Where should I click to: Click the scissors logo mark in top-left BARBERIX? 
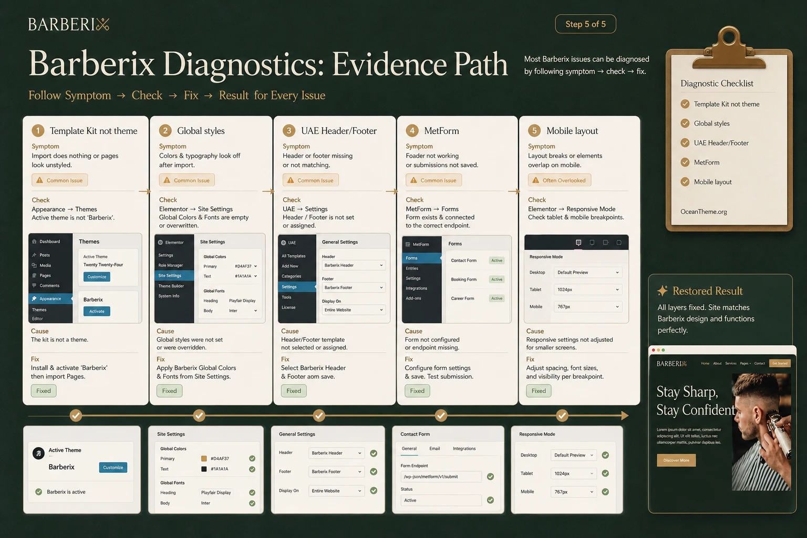point(103,24)
